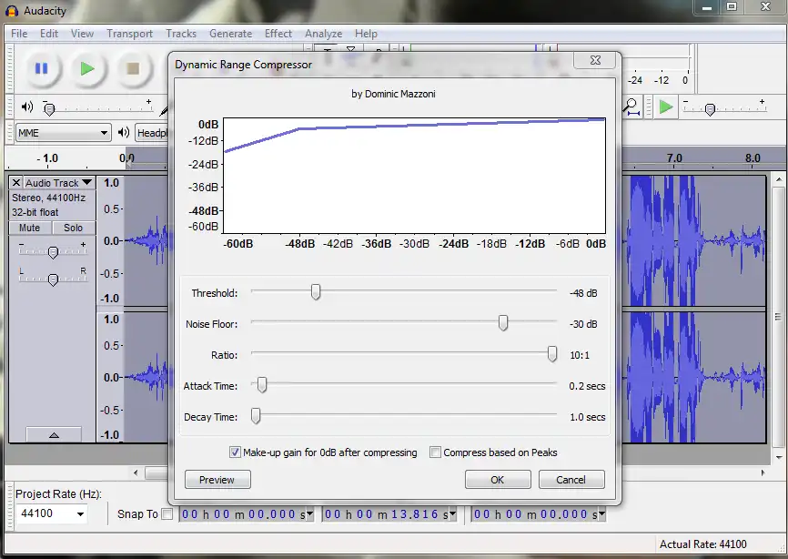Click the "by Dominic Mazzoni" text
This screenshot has height=559, width=788.
[x=393, y=94]
